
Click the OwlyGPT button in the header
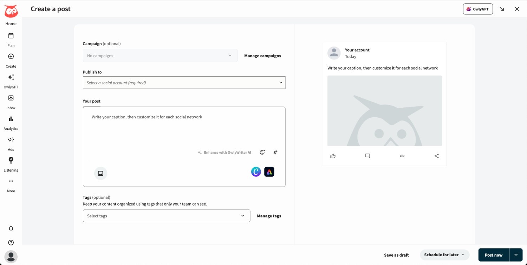tap(478, 9)
